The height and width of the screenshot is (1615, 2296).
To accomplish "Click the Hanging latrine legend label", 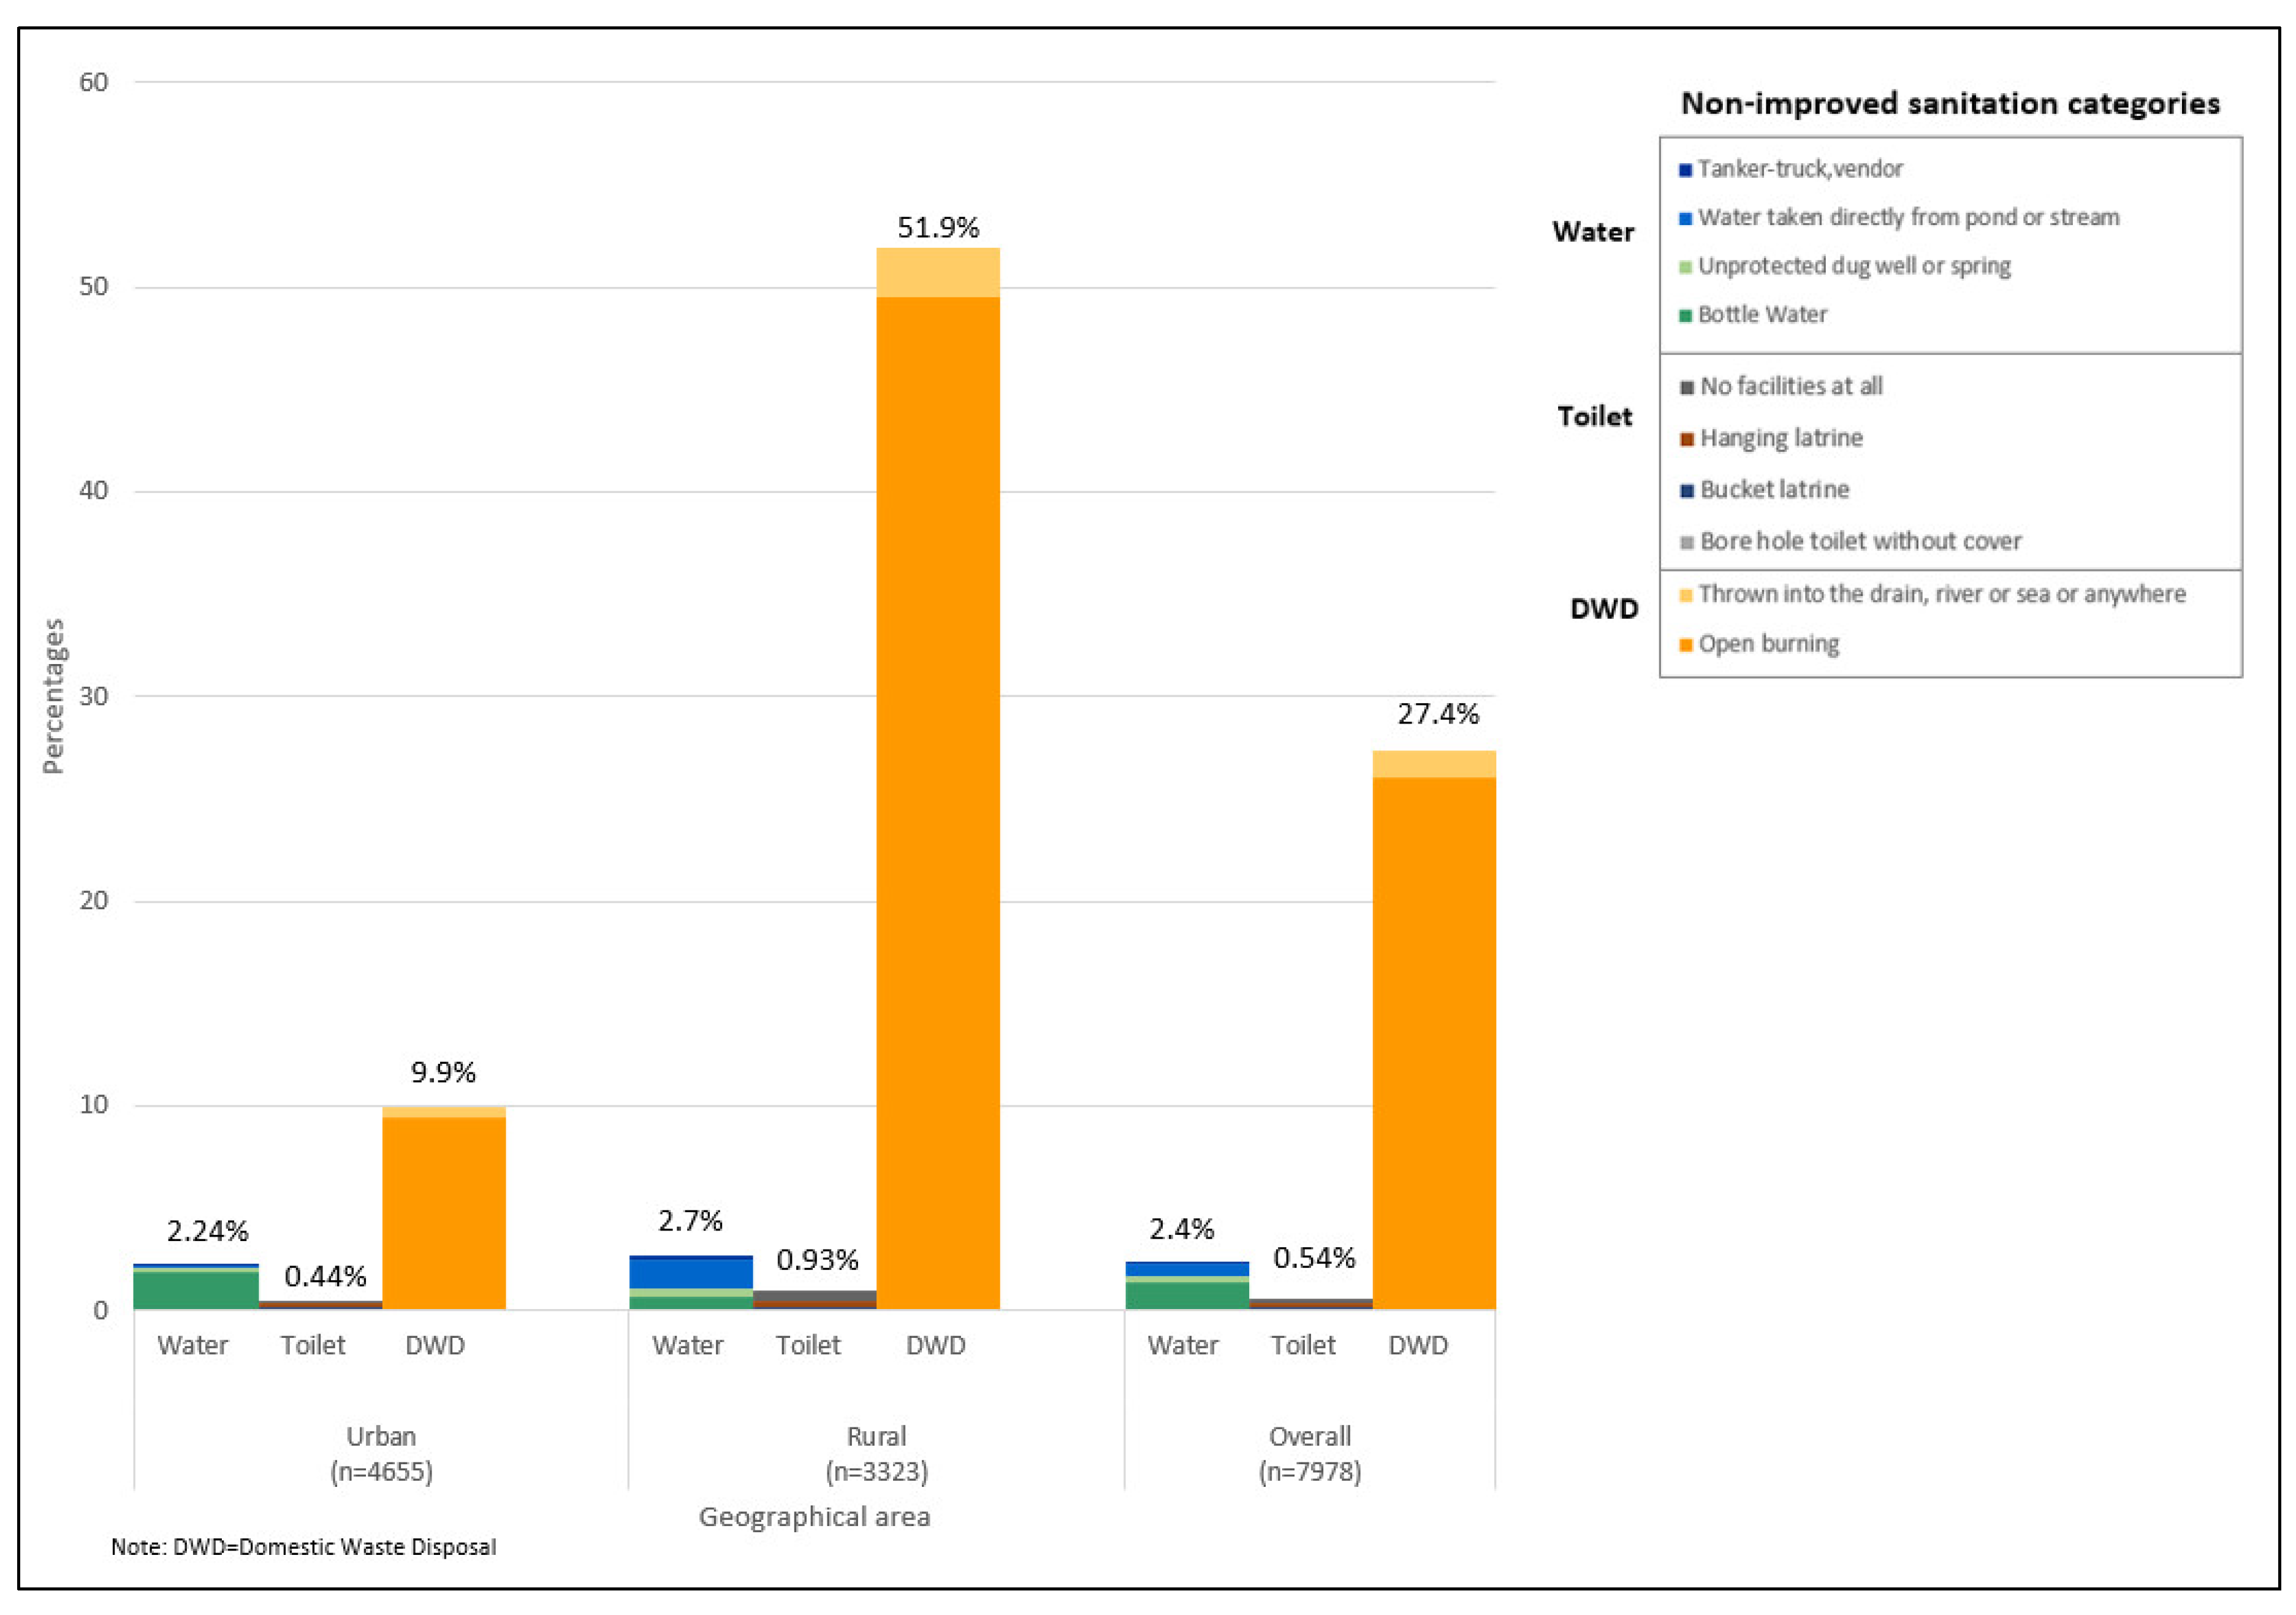I will tap(1781, 438).
